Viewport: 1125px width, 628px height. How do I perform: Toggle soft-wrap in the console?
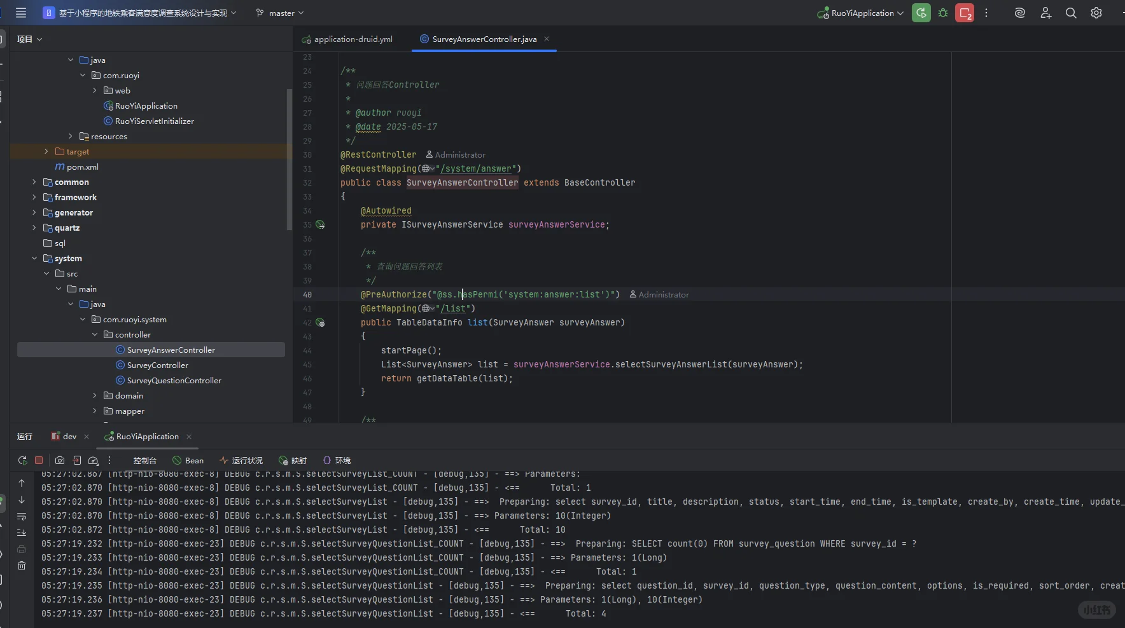(x=22, y=516)
